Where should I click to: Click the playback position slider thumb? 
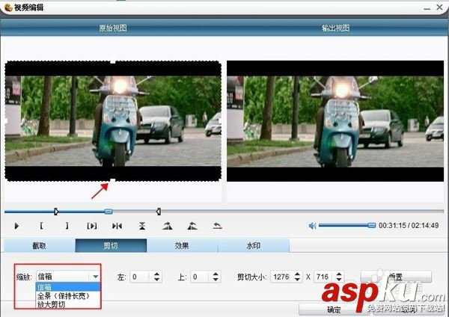(x=109, y=212)
